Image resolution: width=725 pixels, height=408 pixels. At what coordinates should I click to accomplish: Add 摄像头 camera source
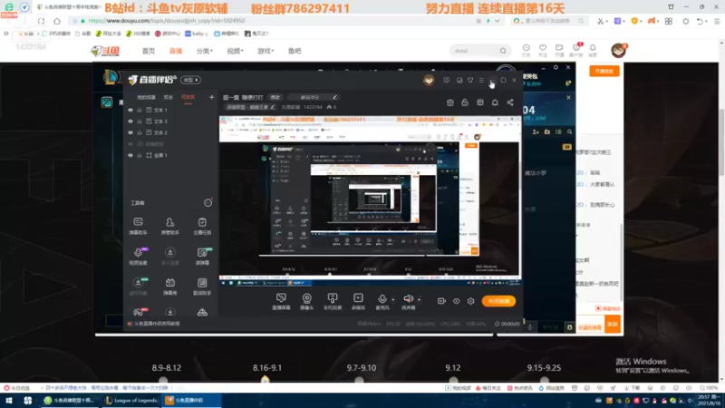pyautogui.click(x=306, y=301)
